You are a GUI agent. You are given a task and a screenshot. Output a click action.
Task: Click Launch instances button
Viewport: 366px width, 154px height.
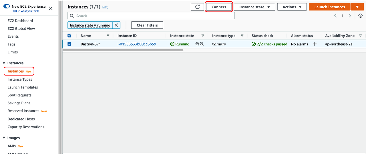coord(330,7)
